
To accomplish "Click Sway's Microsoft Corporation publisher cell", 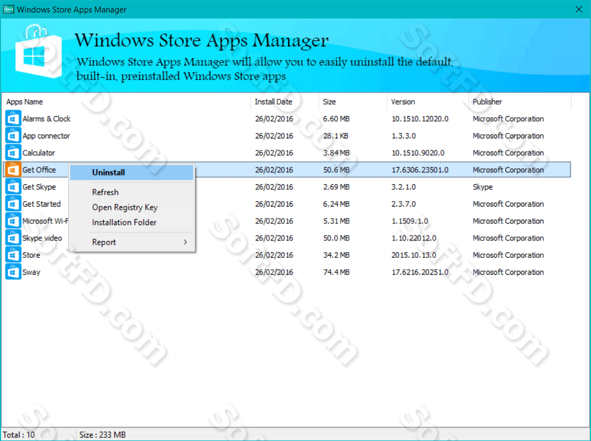I will [x=508, y=272].
